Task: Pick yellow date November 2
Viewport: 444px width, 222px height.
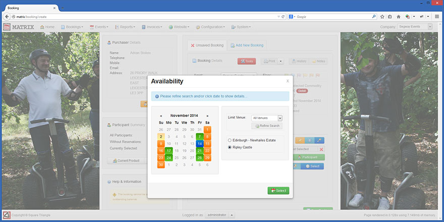Action: [x=161, y=137]
